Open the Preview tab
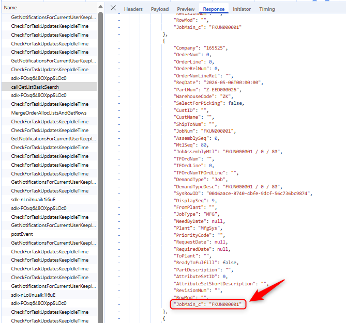This screenshot has height=323, width=346. [186, 9]
